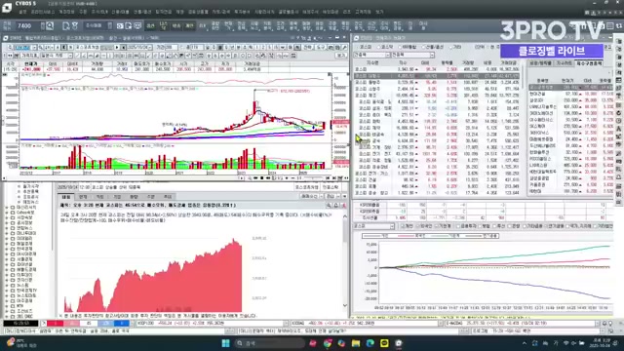Open the Windows Start menu
Screen dimensions: 624x351
pyautogui.click(x=225, y=343)
